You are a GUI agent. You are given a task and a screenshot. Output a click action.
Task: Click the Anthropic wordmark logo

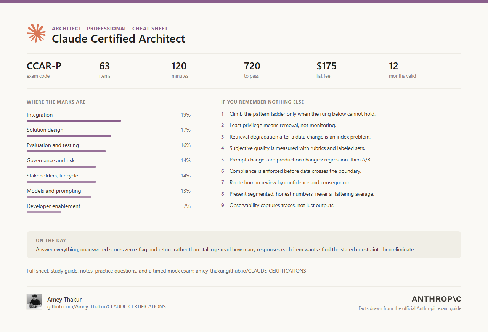pos(437,299)
